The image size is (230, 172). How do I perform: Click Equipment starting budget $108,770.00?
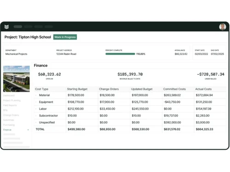(76, 102)
